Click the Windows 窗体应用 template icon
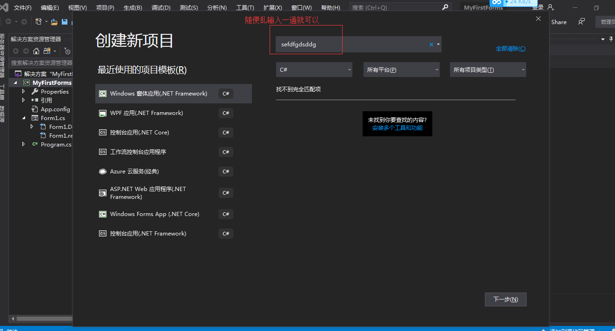This screenshot has width=615, height=331. click(103, 94)
